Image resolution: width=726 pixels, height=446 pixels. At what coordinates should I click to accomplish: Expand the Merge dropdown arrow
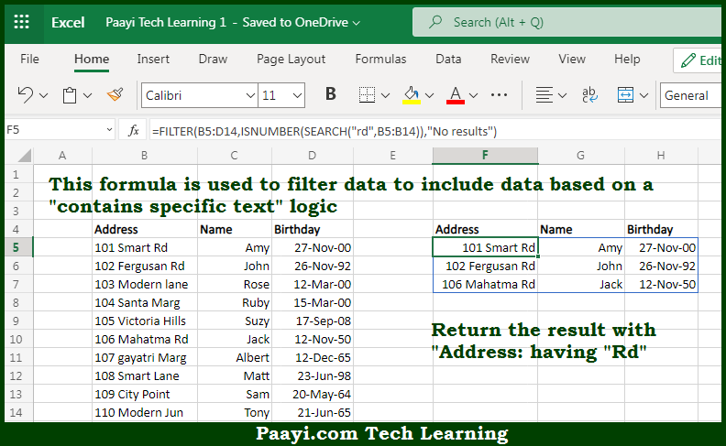pos(643,96)
